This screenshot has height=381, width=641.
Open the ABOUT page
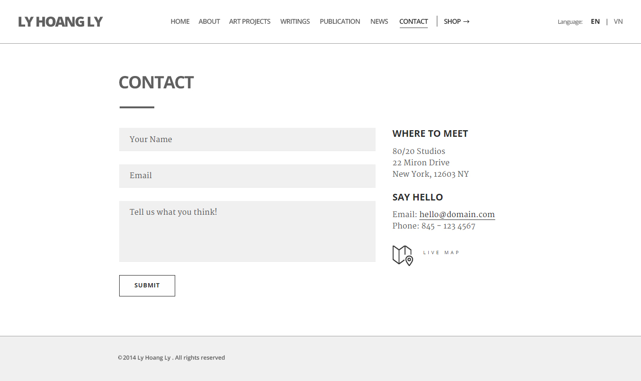209,21
